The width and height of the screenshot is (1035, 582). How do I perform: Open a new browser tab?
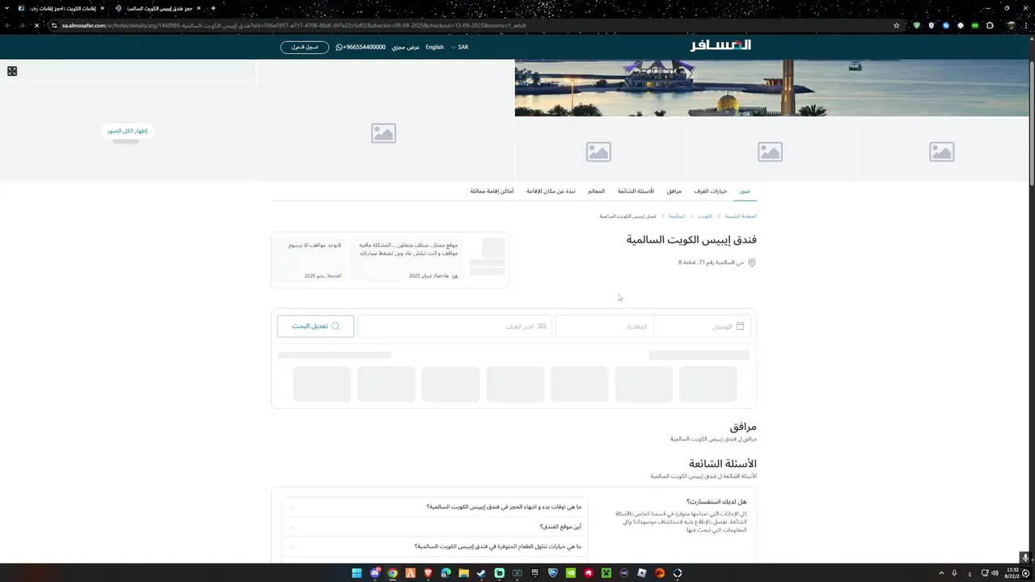point(213,8)
